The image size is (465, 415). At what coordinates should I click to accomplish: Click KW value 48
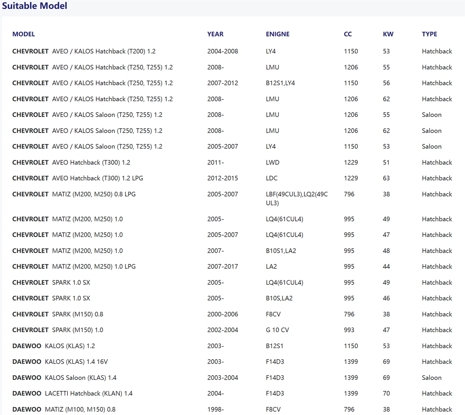[386, 251]
